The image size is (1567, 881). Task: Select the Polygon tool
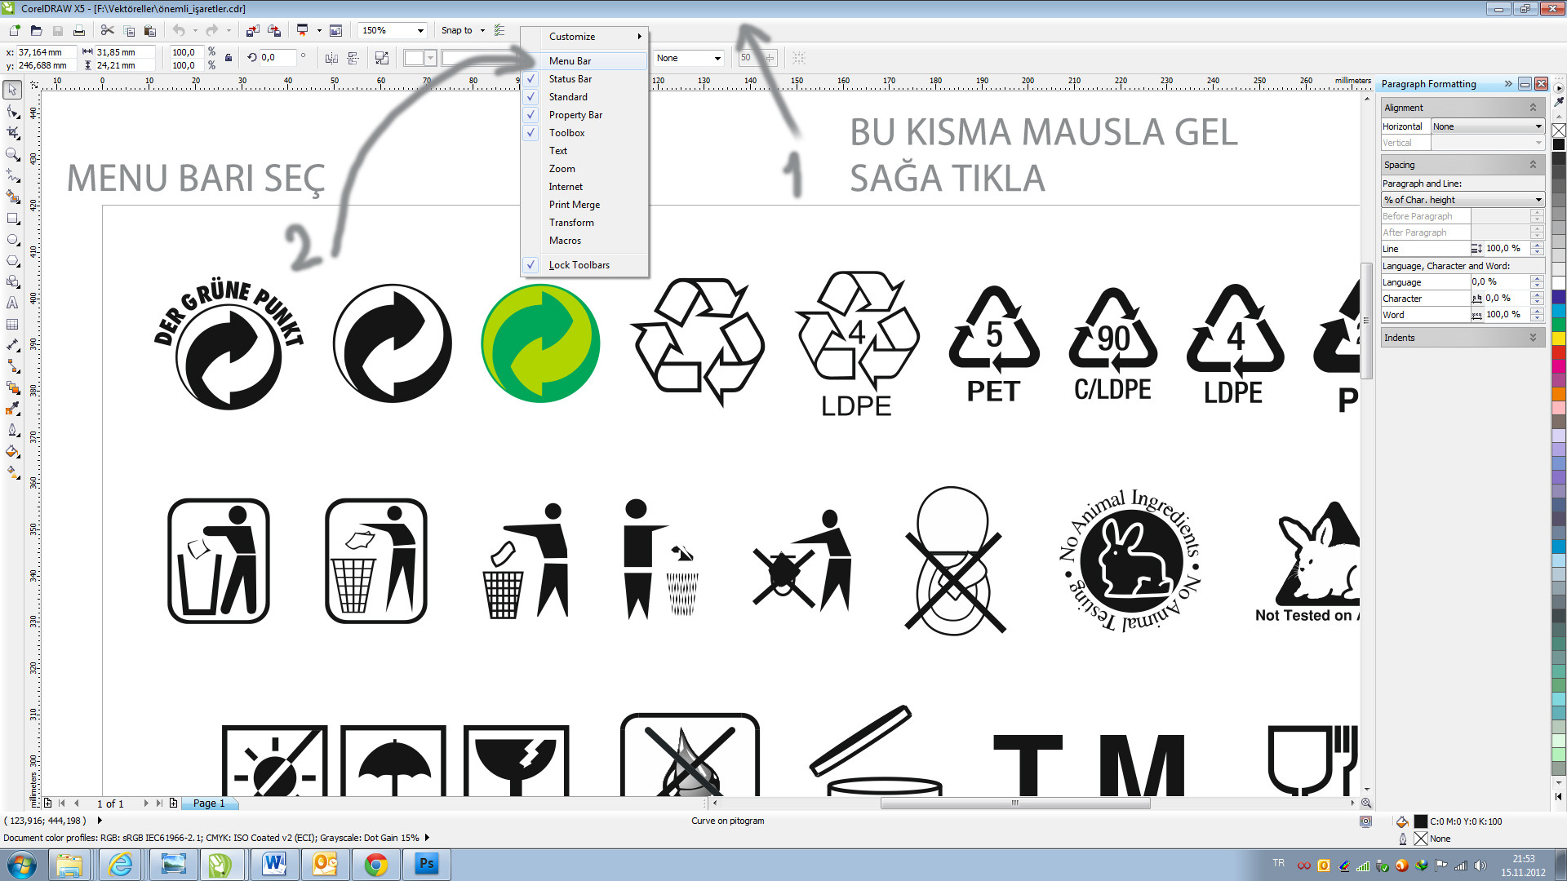click(13, 260)
